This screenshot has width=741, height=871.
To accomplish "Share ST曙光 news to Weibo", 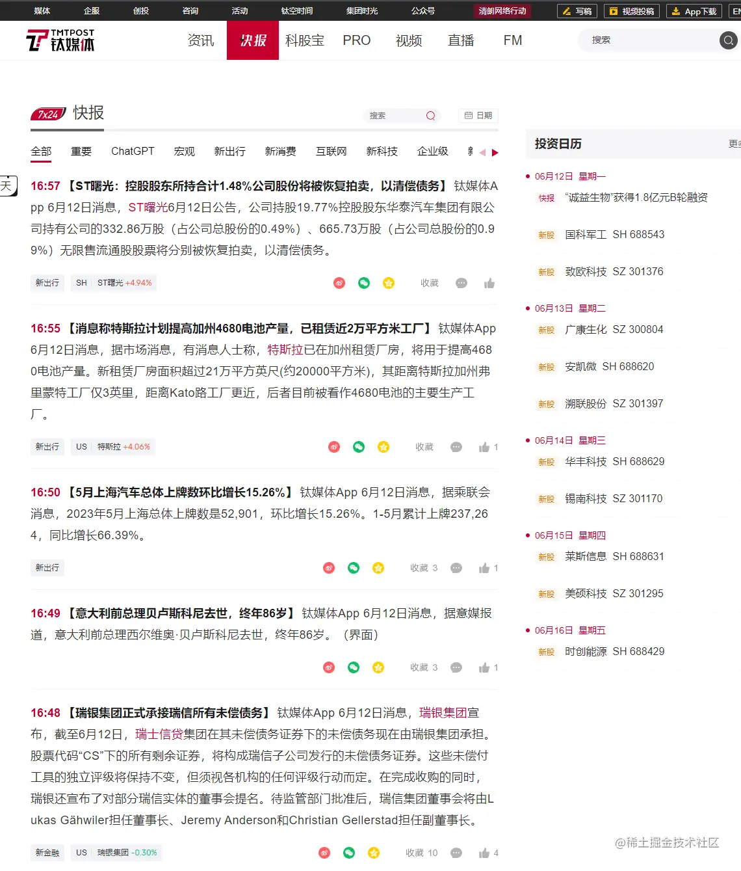I will [x=339, y=283].
